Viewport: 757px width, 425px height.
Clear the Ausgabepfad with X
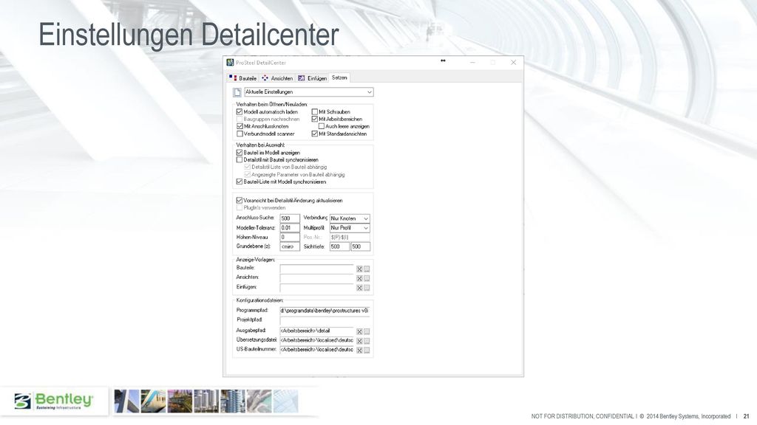359,331
